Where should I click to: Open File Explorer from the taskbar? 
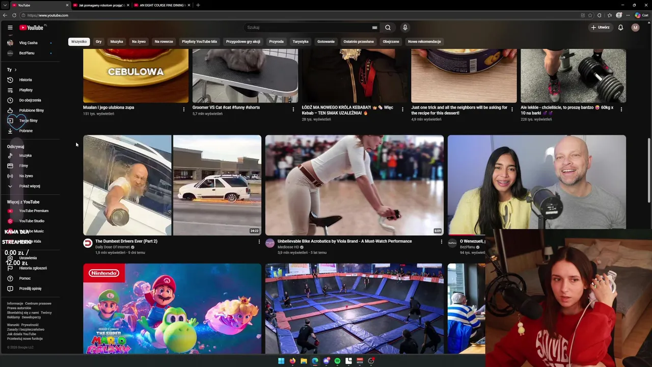point(304,361)
